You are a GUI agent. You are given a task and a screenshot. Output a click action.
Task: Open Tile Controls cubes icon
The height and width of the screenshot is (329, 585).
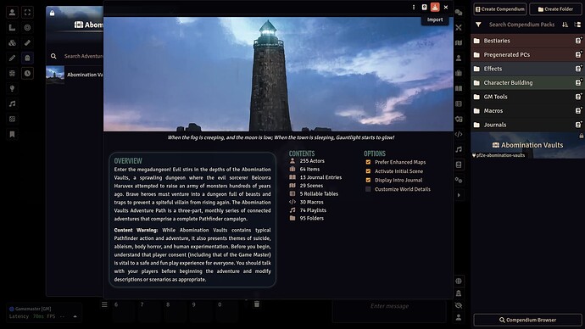coord(12,43)
